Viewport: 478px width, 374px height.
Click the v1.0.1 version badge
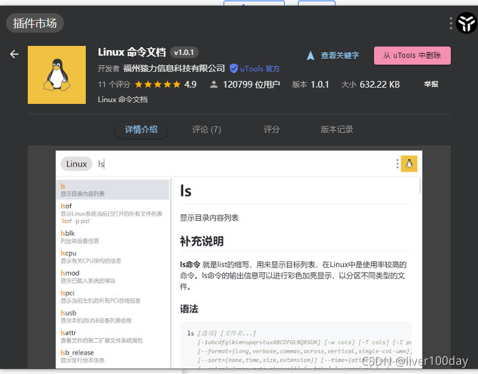coord(184,53)
